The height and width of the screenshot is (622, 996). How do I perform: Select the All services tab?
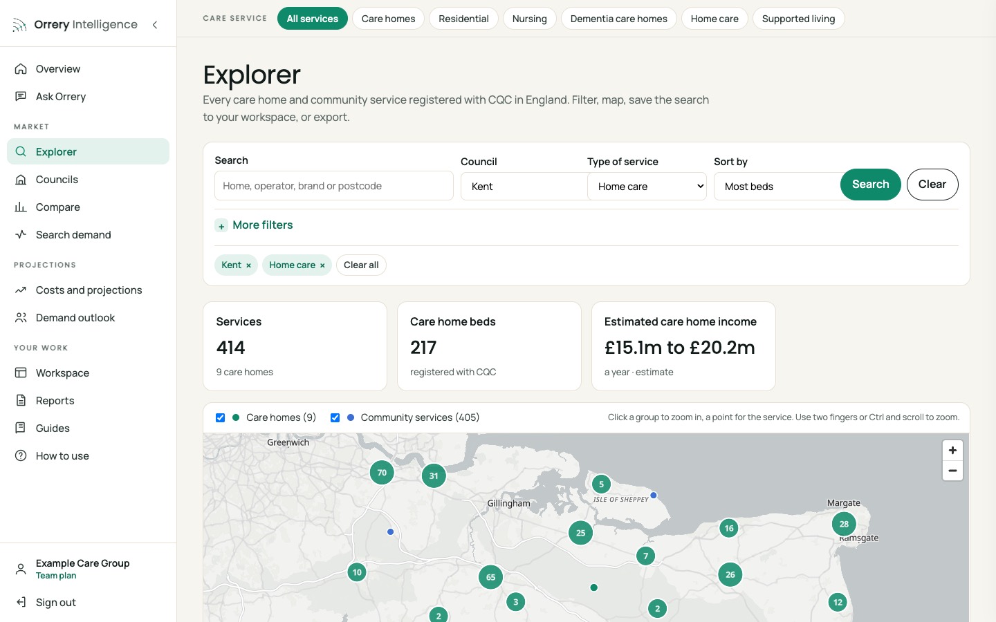(313, 19)
